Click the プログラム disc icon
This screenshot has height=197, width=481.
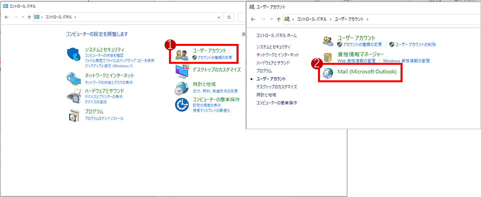[x=74, y=116]
